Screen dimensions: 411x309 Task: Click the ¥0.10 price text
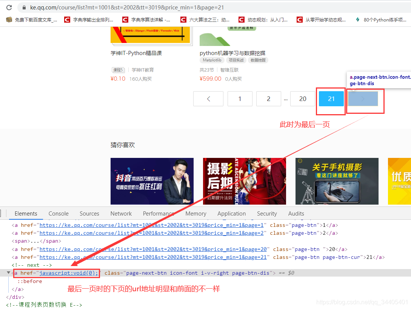click(118, 79)
